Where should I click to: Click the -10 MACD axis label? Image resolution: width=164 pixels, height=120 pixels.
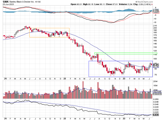(155, 19)
